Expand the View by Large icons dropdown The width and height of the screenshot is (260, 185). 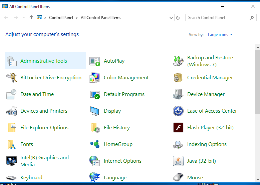(x=220, y=35)
